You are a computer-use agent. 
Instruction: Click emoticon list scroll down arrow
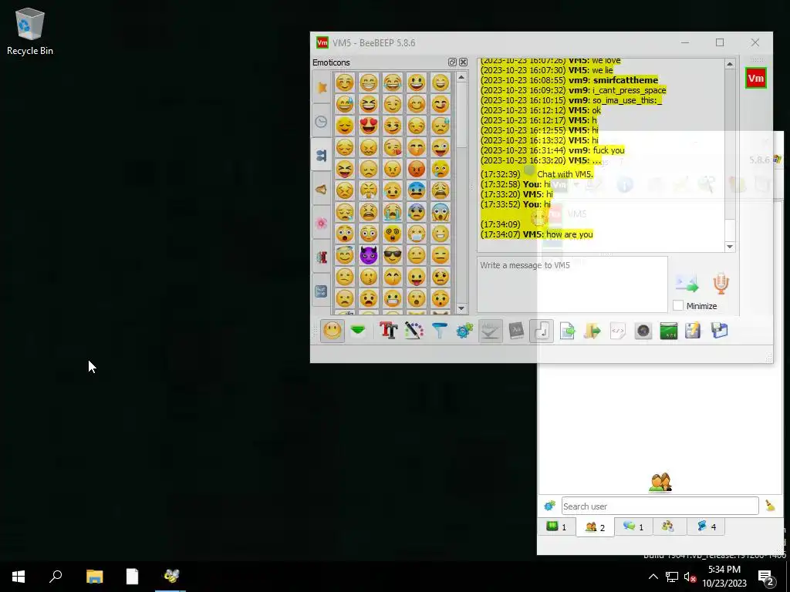[461, 308]
